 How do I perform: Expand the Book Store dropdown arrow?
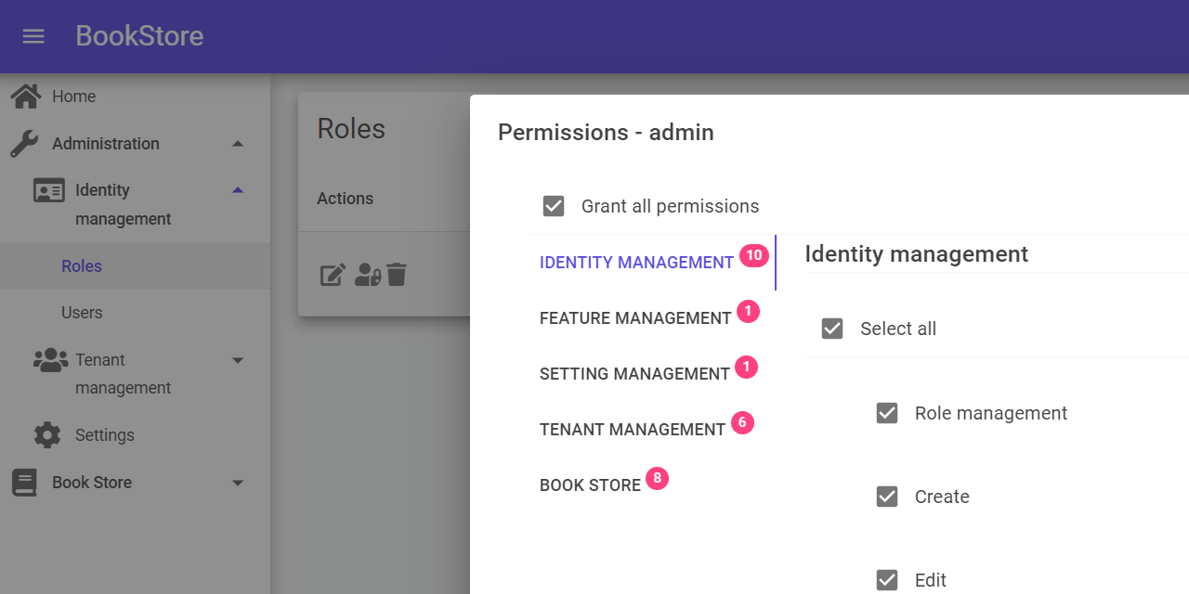(x=238, y=483)
